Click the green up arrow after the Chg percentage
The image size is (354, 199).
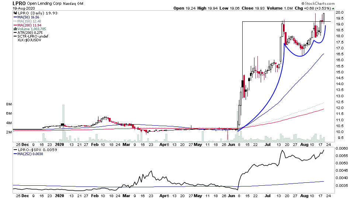pyautogui.click(x=333, y=8)
